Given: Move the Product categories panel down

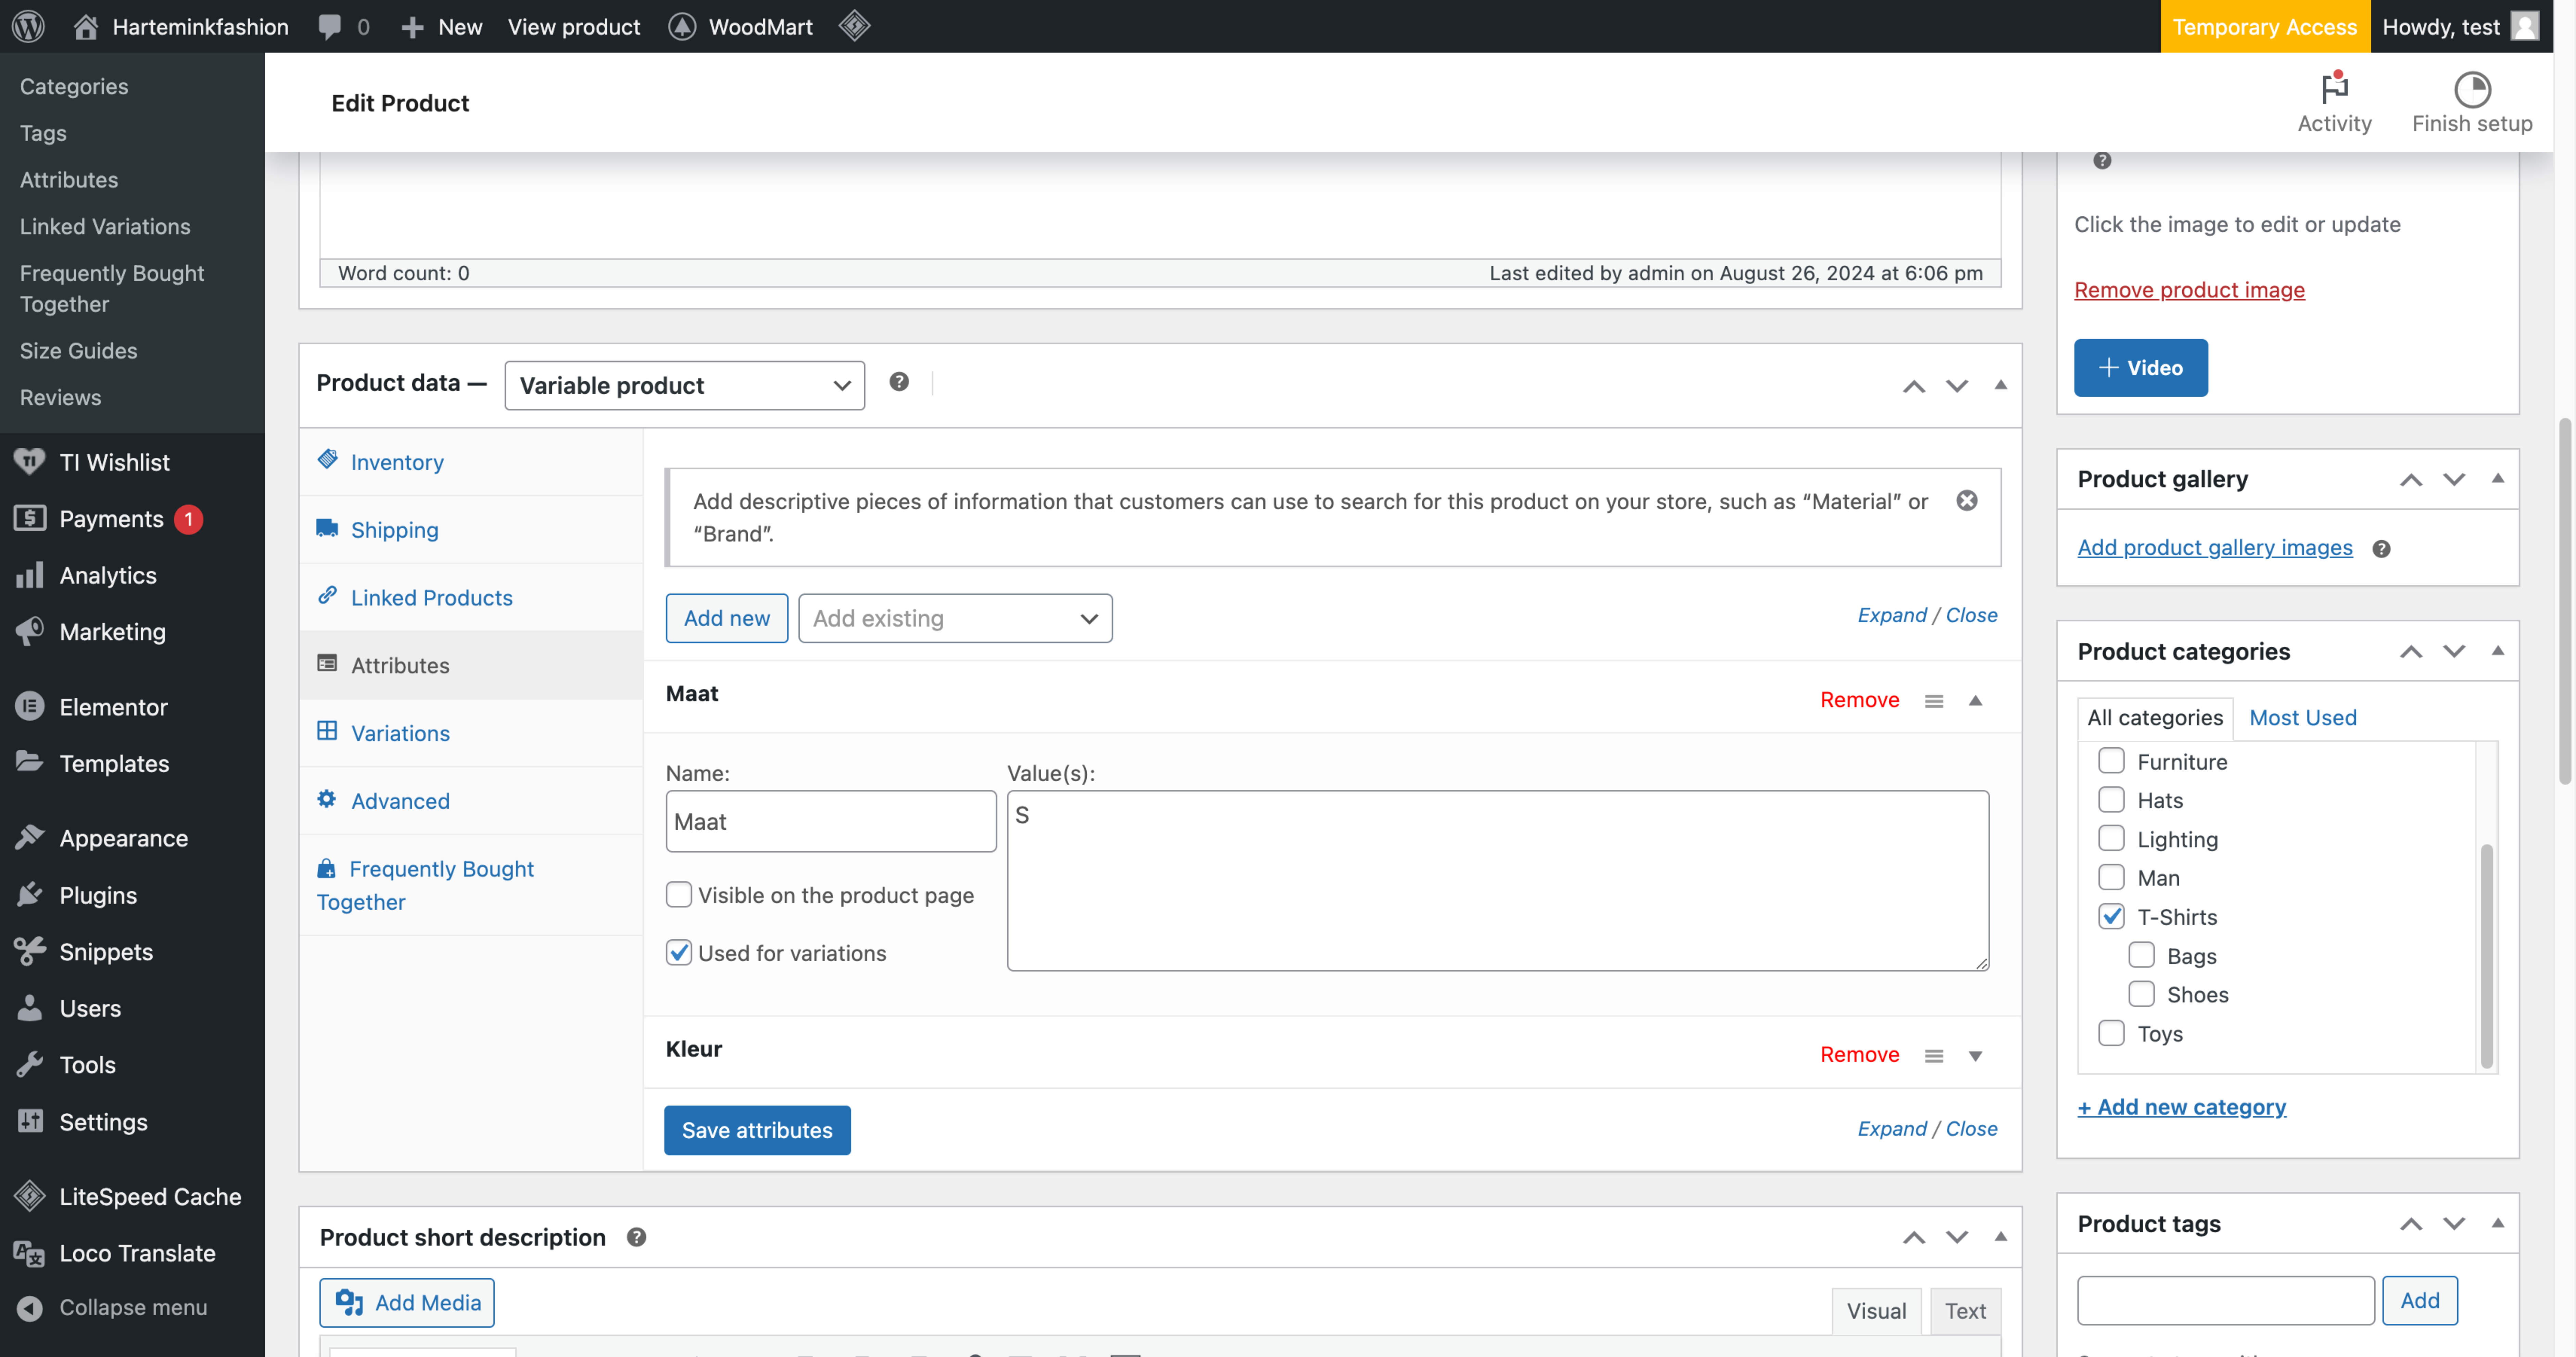Looking at the screenshot, I should [2454, 652].
